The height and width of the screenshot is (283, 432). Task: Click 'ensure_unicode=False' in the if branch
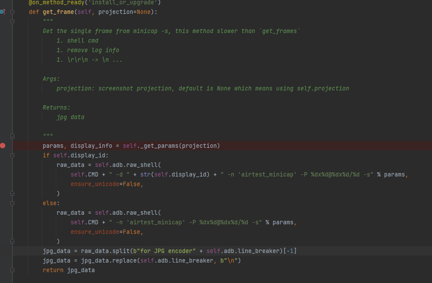105,184
